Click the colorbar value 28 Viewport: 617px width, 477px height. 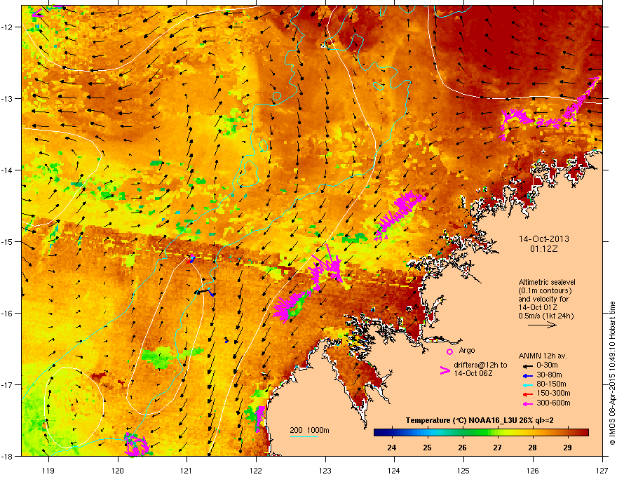[532, 448]
